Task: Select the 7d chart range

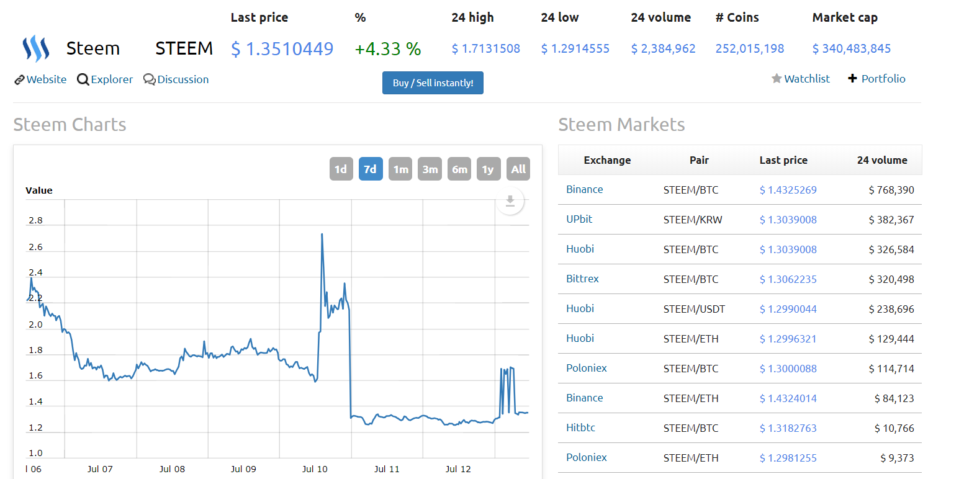Action: coord(371,169)
